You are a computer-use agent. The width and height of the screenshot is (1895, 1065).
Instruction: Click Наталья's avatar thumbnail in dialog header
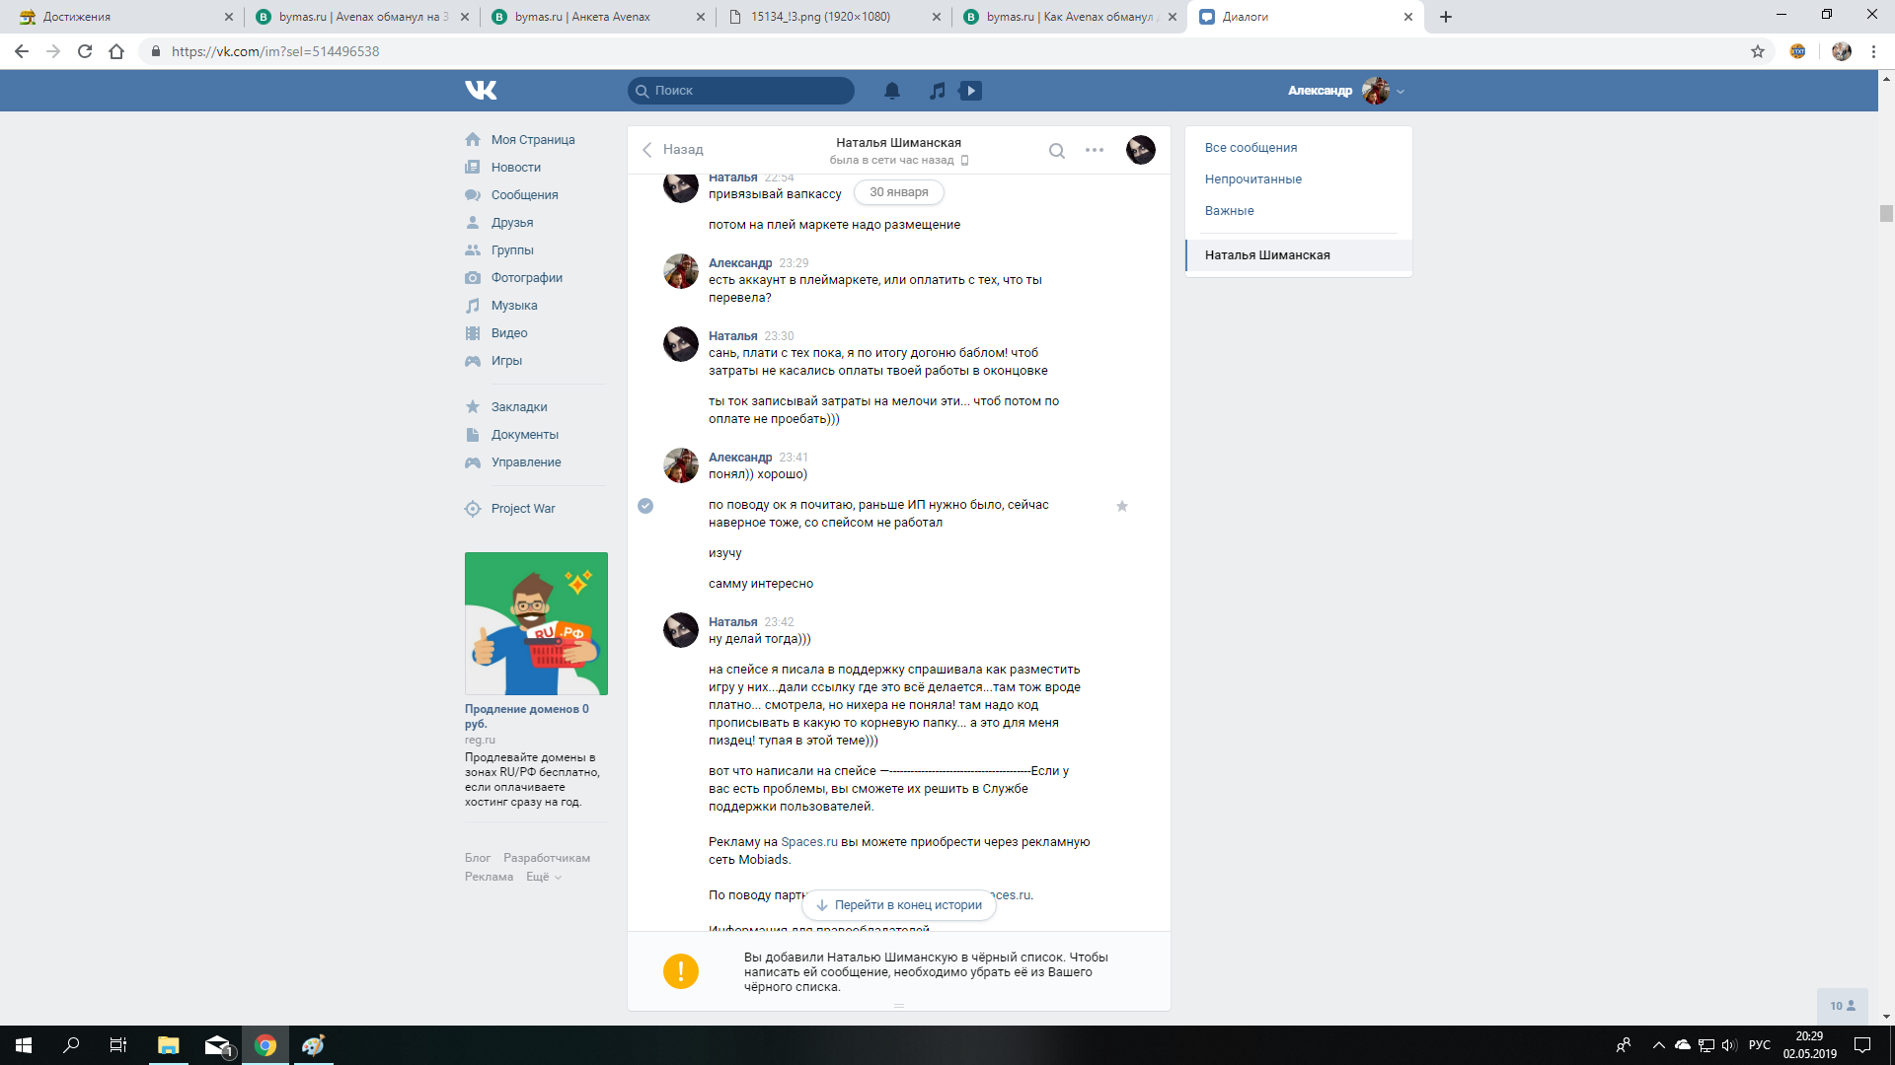[1140, 150]
